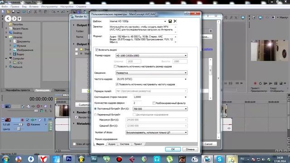Open uTorrent from the taskbar
The height and width of the screenshot is (163, 290).
[x=169, y=159]
